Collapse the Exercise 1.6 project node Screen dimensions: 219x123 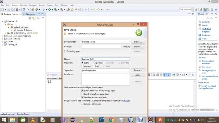(2, 22)
